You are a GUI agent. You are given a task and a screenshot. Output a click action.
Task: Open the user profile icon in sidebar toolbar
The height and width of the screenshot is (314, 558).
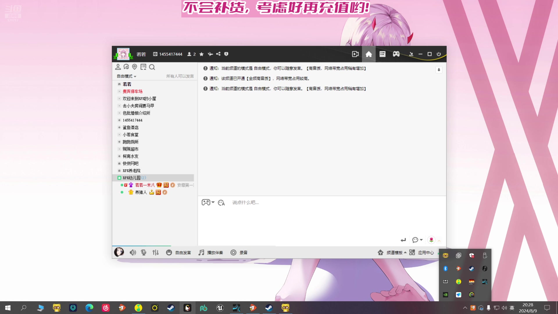118,67
